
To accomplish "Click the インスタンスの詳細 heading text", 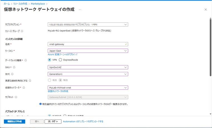I will click(14, 39).
